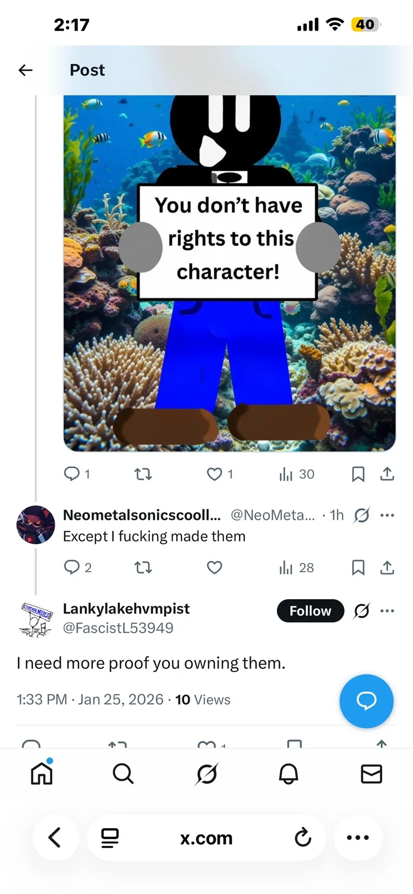Repost the Neometalsonicscooll reply
Image resolution: width=413 pixels, height=894 pixels.
(143, 568)
